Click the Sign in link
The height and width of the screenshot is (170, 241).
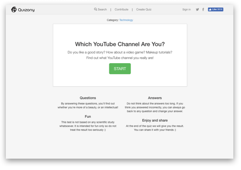tap(186, 10)
